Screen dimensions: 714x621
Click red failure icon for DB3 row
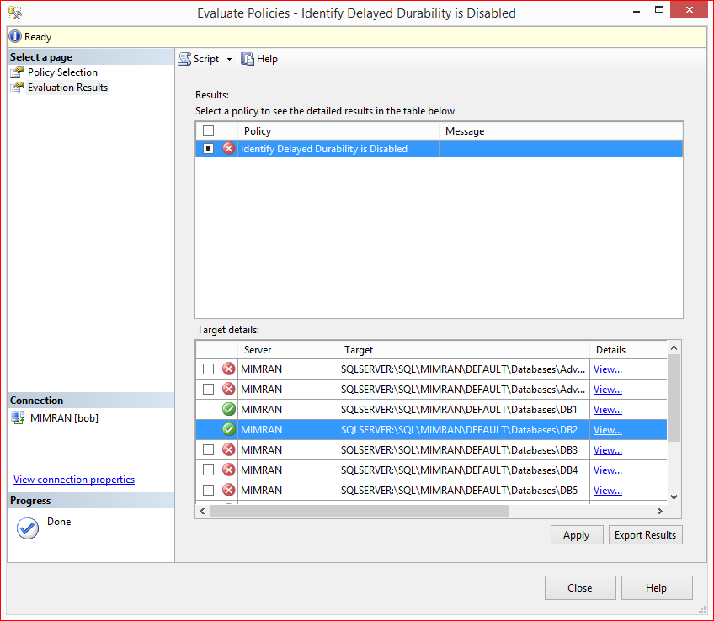[x=229, y=450]
